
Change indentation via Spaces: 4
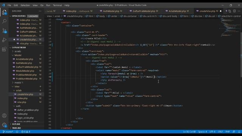point(203,132)
